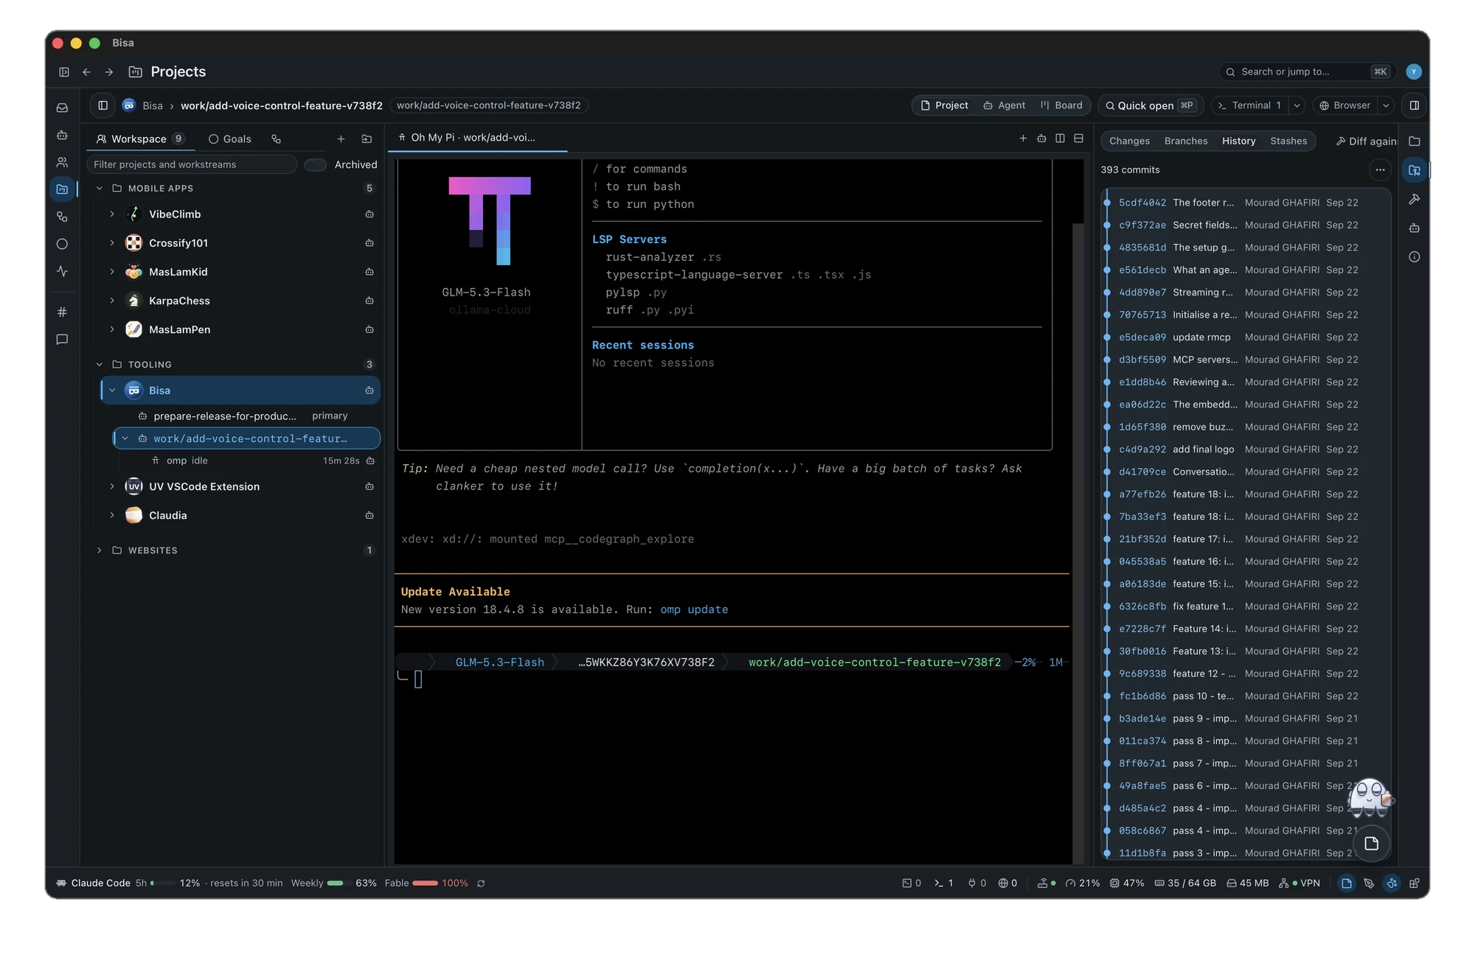The width and height of the screenshot is (1475, 958).
Task: Select the Goals tab
Action: [x=229, y=139]
